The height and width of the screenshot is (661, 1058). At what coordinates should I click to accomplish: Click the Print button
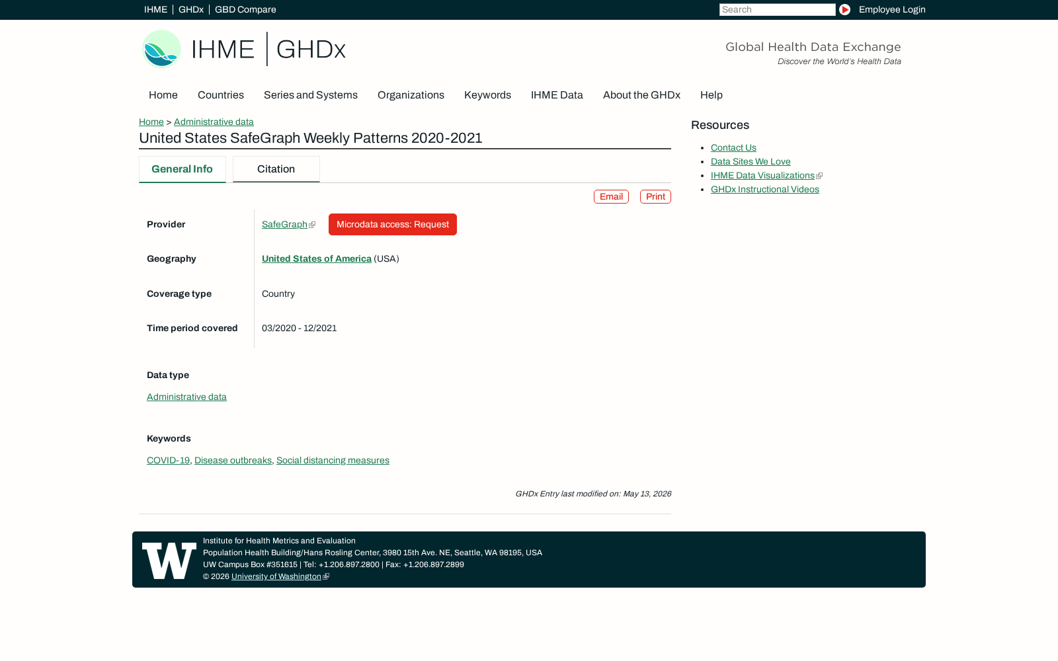pos(655,197)
